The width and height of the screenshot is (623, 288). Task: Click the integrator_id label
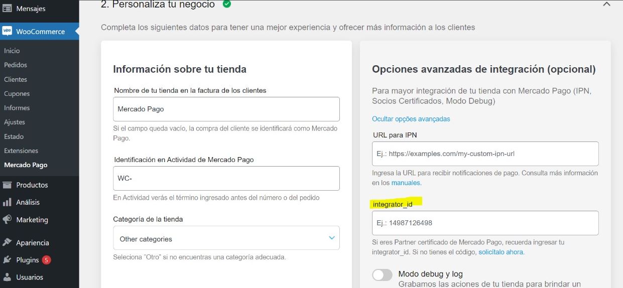click(x=393, y=204)
